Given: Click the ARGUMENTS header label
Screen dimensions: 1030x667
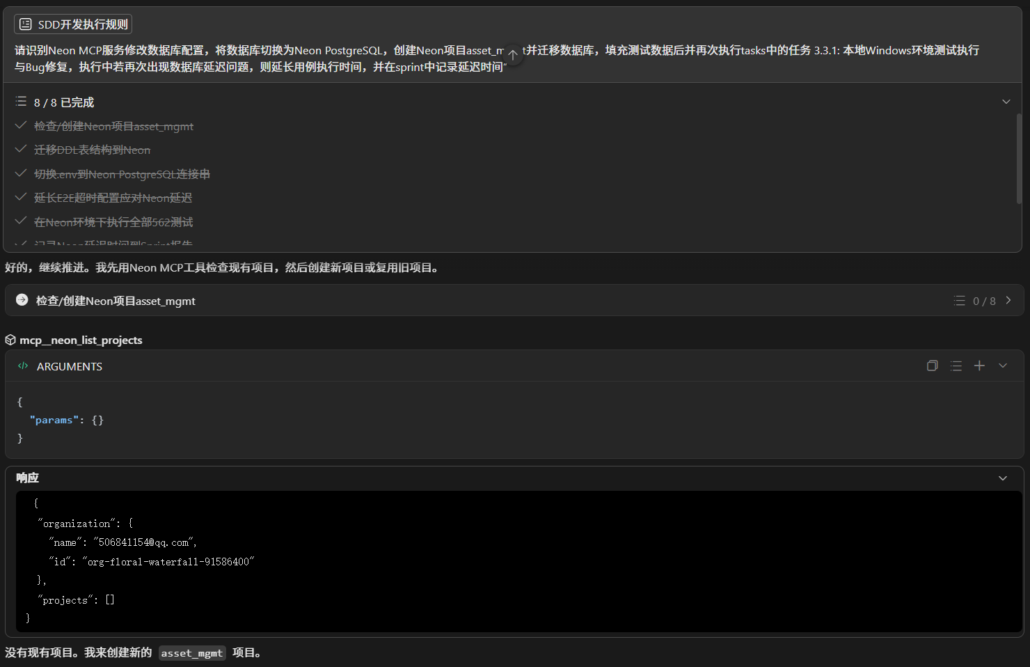Looking at the screenshot, I should coord(70,366).
